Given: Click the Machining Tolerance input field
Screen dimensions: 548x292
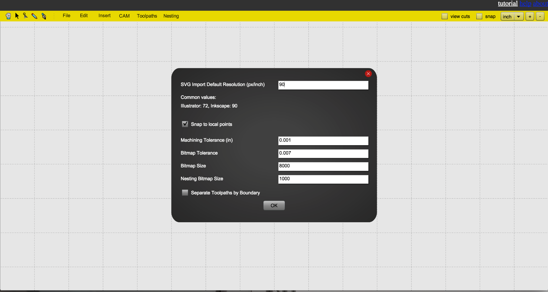Looking at the screenshot, I should (x=323, y=140).
